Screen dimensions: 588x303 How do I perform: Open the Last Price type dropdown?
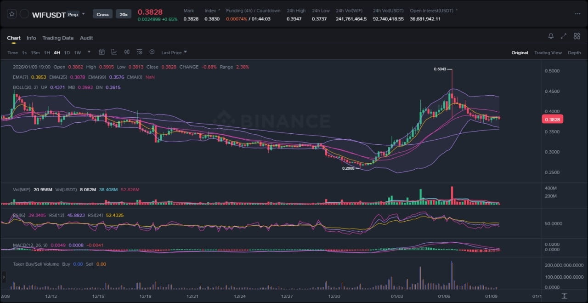pos(174,52)
